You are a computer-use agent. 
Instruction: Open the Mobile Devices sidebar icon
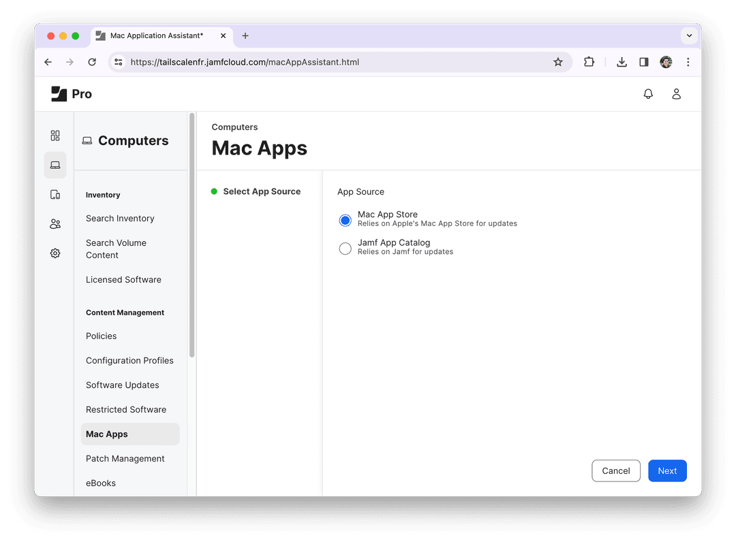55,194
